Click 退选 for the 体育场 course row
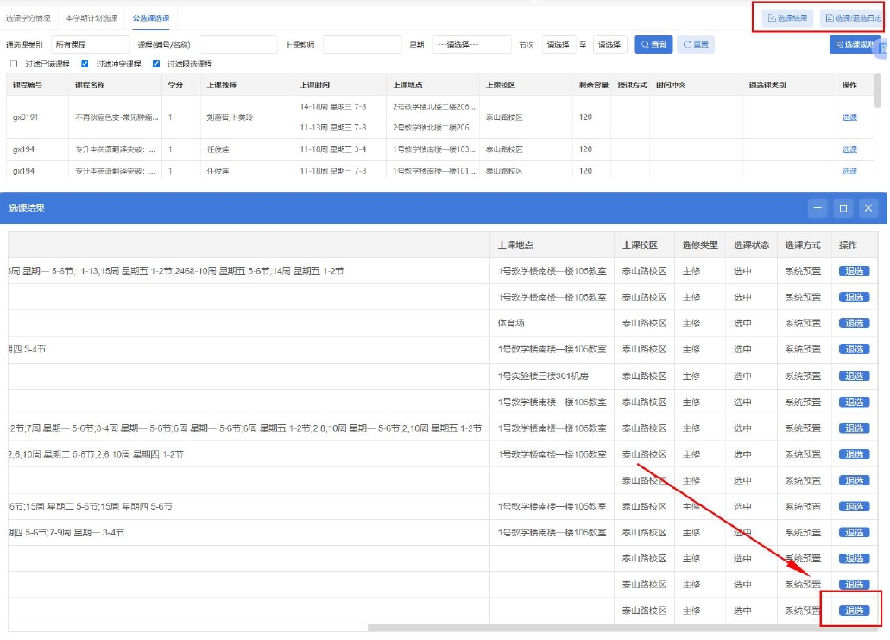 (854, 323)
